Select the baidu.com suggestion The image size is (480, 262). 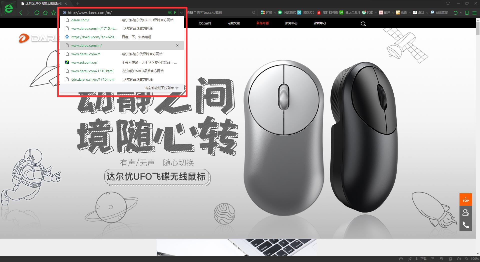tap(122, 37)
